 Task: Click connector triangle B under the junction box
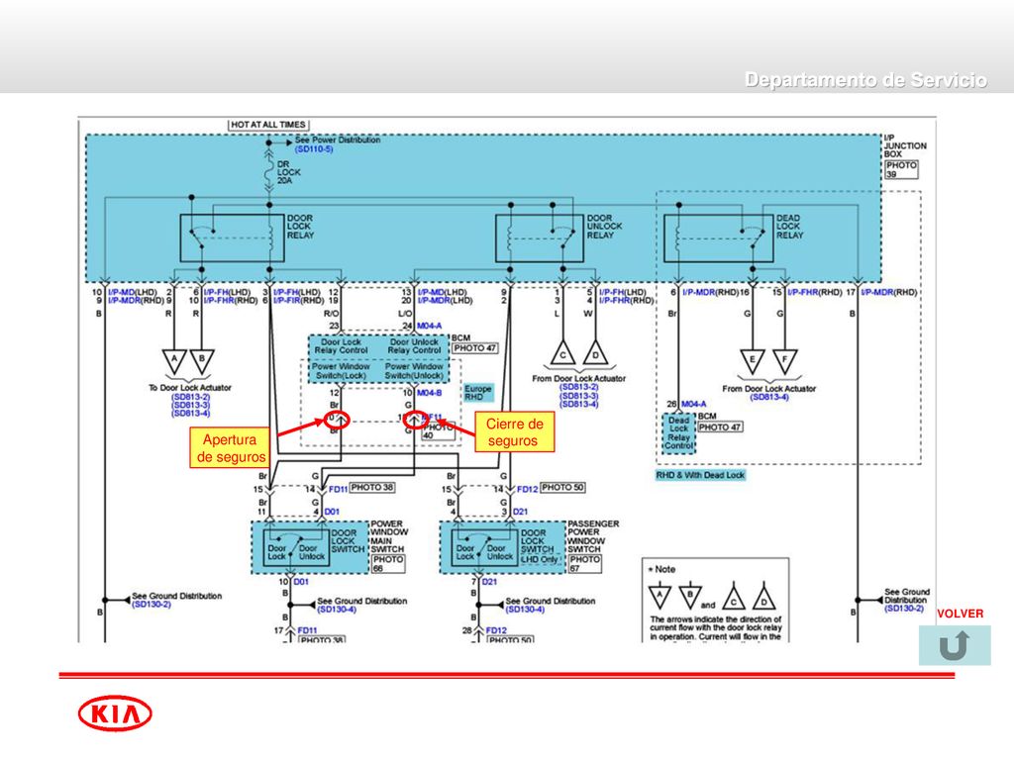point(202,360)
